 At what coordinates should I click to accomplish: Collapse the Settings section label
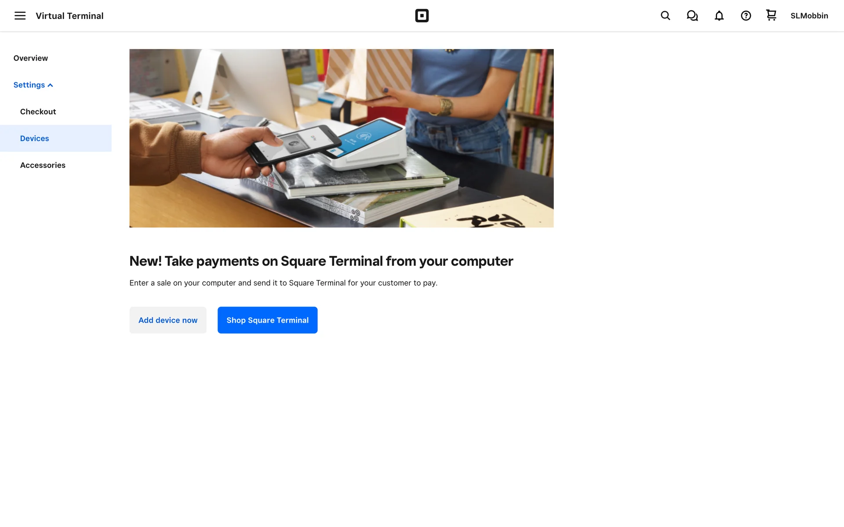pyautogui.click(x=29, y=85)
